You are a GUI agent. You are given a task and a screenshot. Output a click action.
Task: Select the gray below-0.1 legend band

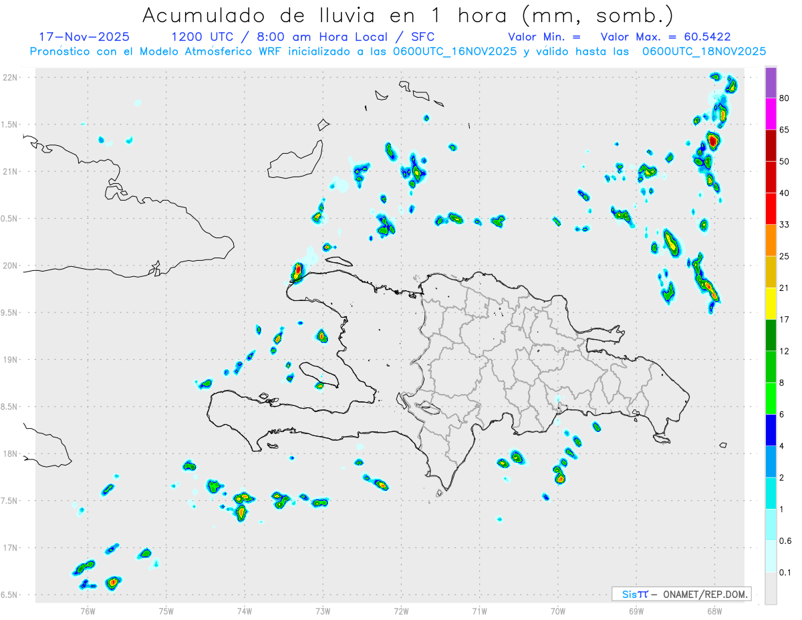click(771, 589)
